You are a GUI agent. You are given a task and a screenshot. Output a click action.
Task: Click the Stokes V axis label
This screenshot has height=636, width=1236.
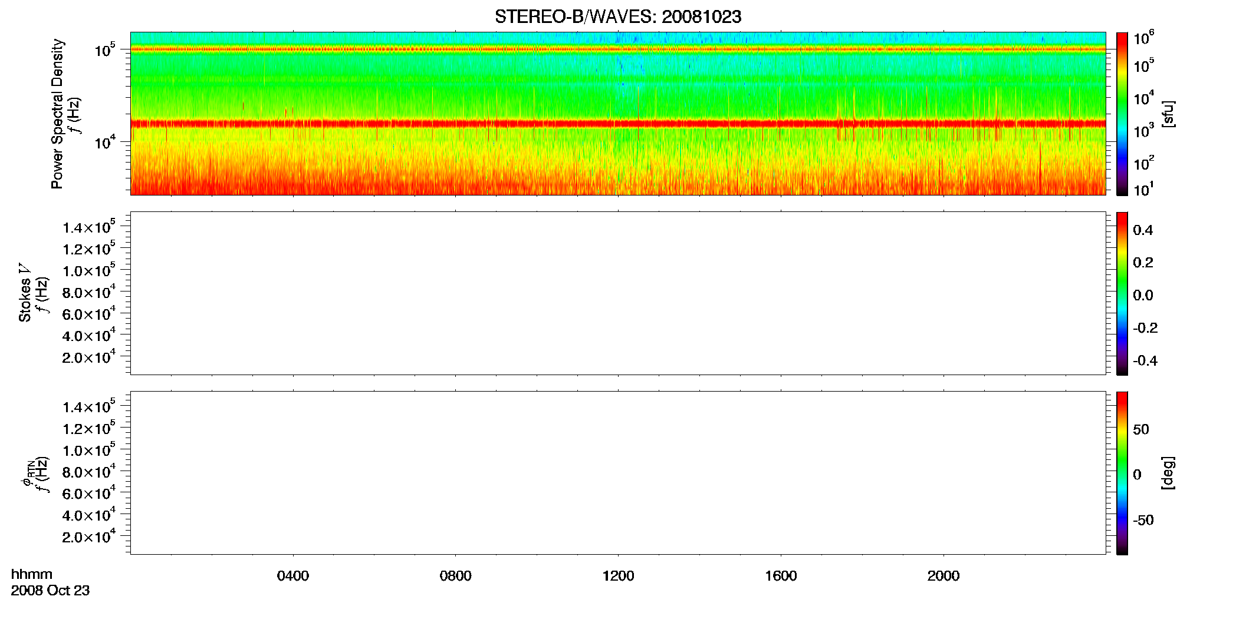click(25, 292)
